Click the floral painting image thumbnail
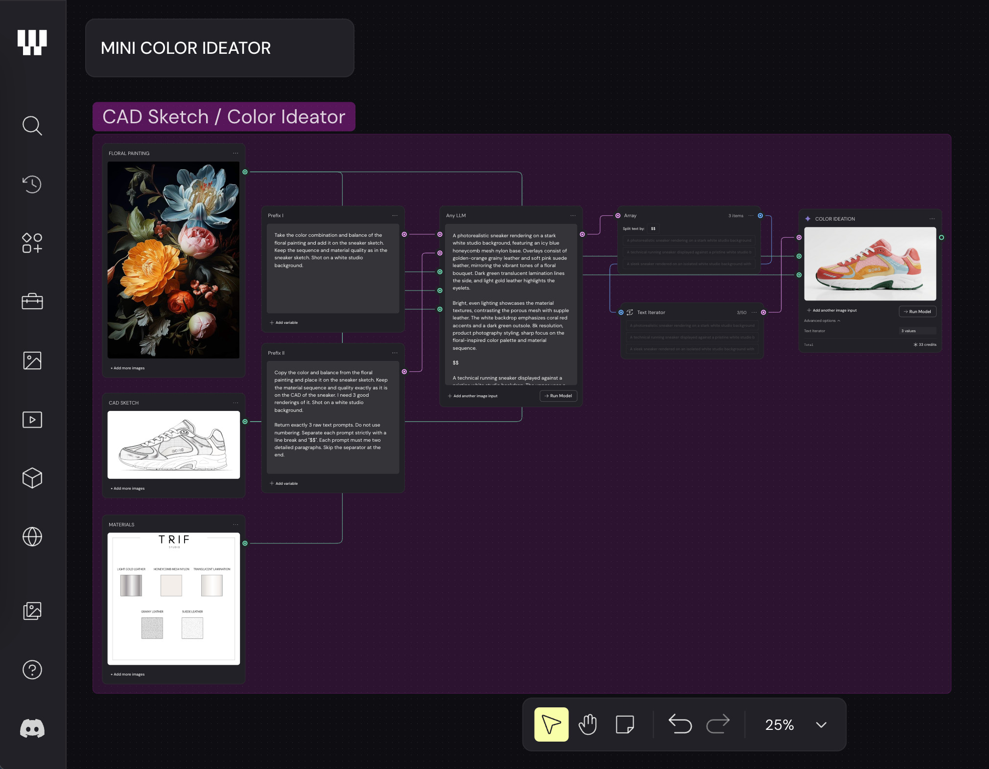989x769 pixels. click(x=173, y=260)
